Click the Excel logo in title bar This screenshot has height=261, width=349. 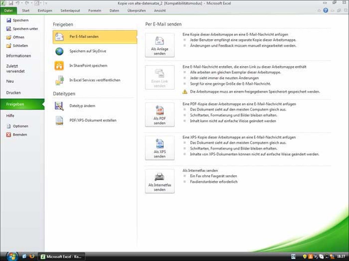3,3
